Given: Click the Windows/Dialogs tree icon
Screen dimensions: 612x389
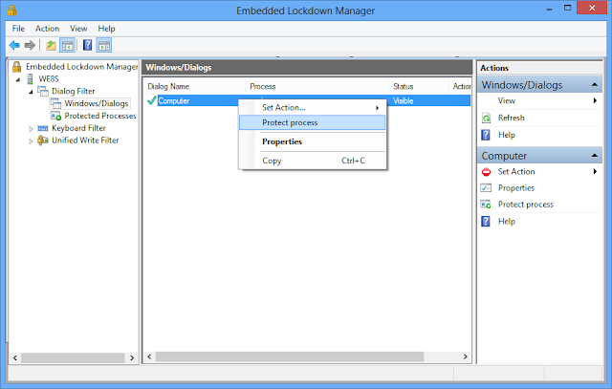Looking at the screenshot, I should (55, 103).
